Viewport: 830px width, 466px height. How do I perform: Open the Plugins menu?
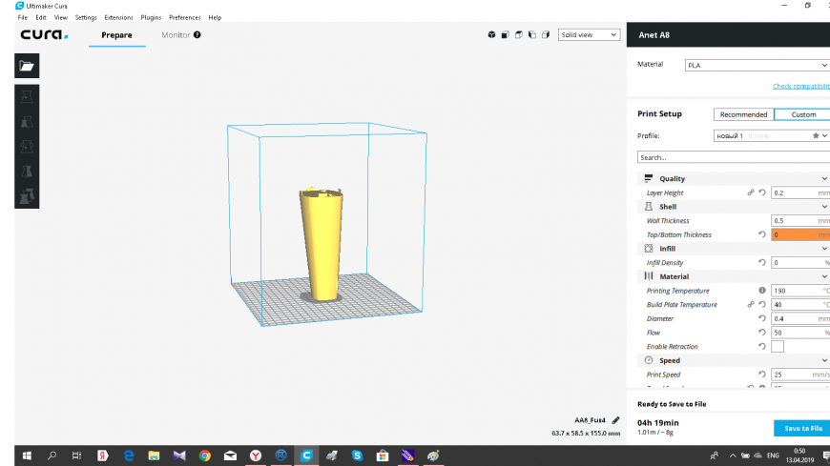pyautogui.click(x=151, y=17)
